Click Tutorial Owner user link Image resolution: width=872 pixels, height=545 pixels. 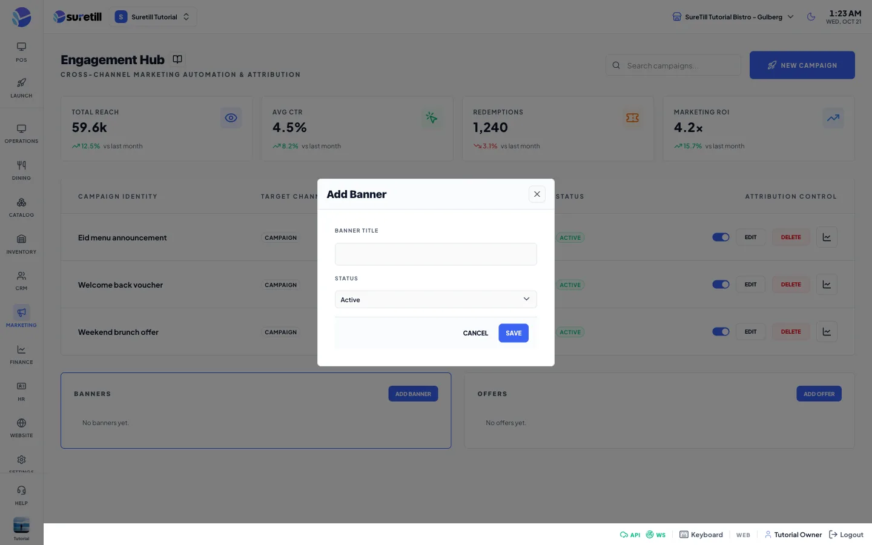(x=793, y=535)
